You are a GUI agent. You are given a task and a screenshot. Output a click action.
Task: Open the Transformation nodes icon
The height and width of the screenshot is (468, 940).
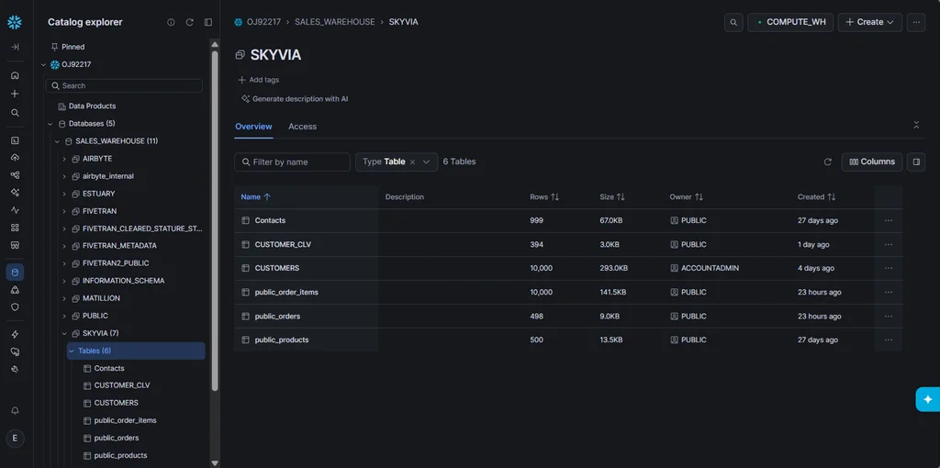point(15,175)
